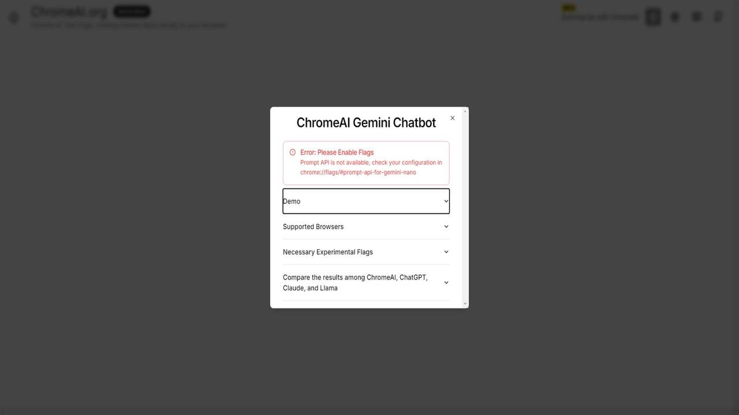
Task: Expand the Supported Browsers section
Action: tap(366, 227)
